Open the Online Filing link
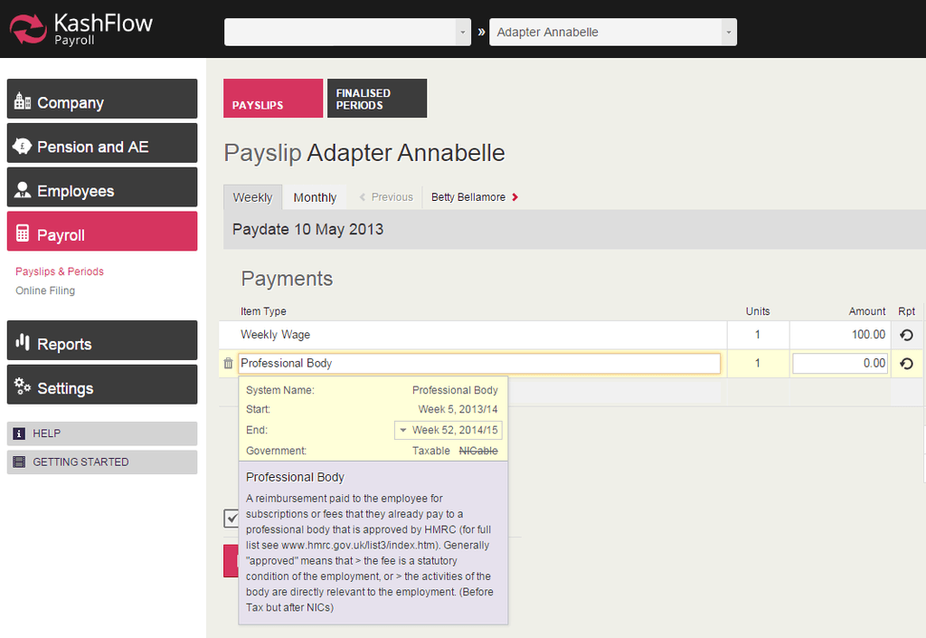The width and height of the screenshot is (926, 638). (45, 290)
